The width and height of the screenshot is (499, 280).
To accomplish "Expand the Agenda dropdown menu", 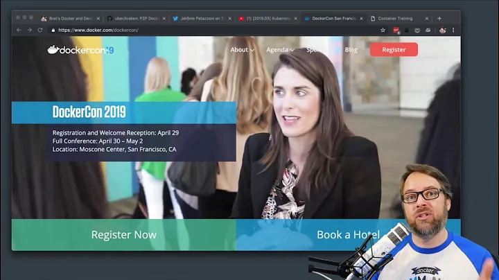I will [x=280, y=50].
